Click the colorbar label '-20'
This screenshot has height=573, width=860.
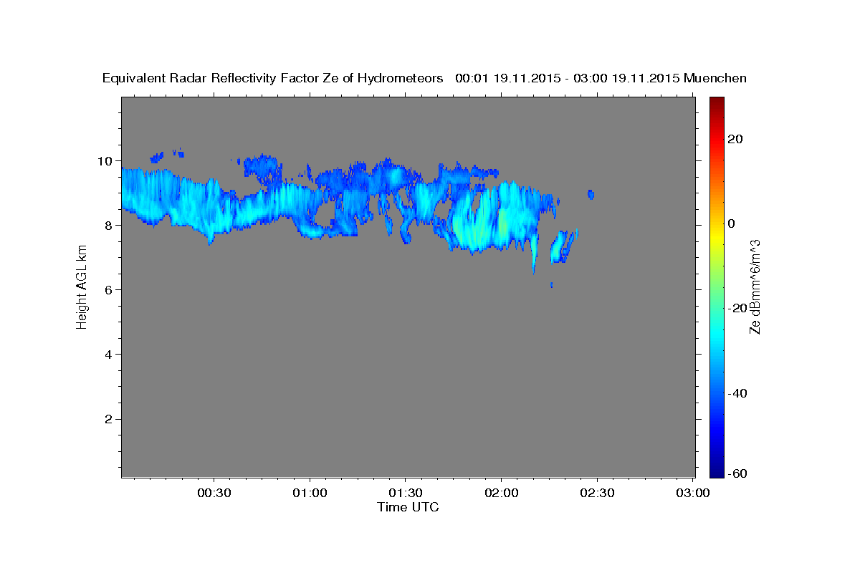click(737, 308)
